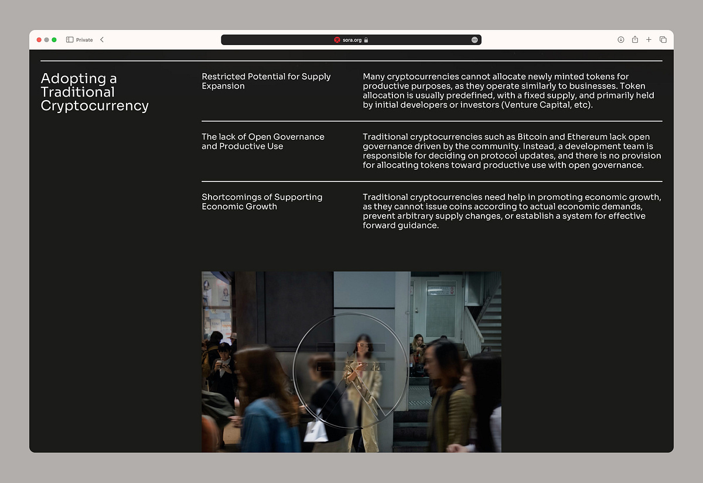Screen dimensions: 703x483
Task: Click the red Sora favicon in address bar
Action: pos(337,40)
